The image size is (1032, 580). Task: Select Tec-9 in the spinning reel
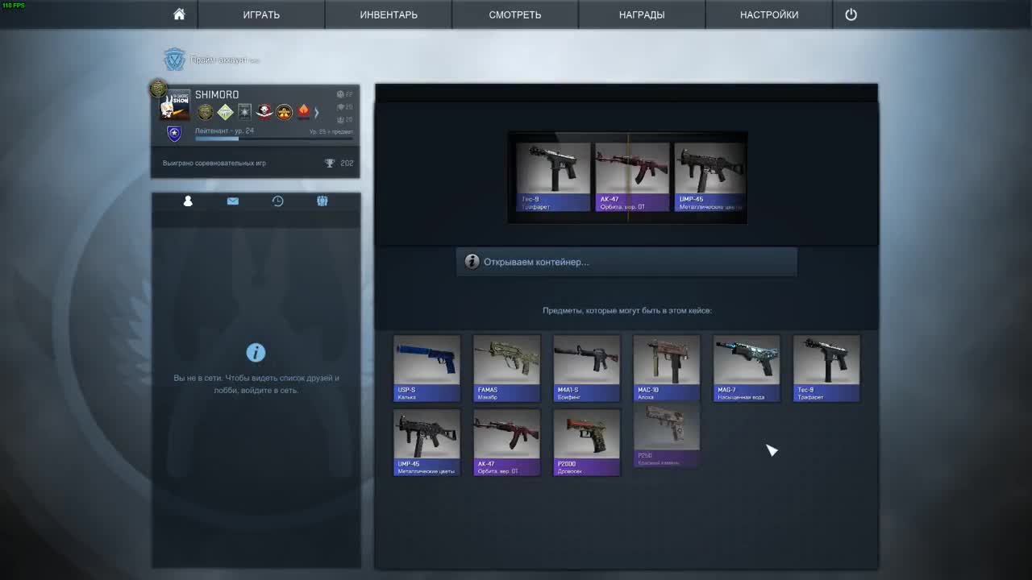(552, 177)
